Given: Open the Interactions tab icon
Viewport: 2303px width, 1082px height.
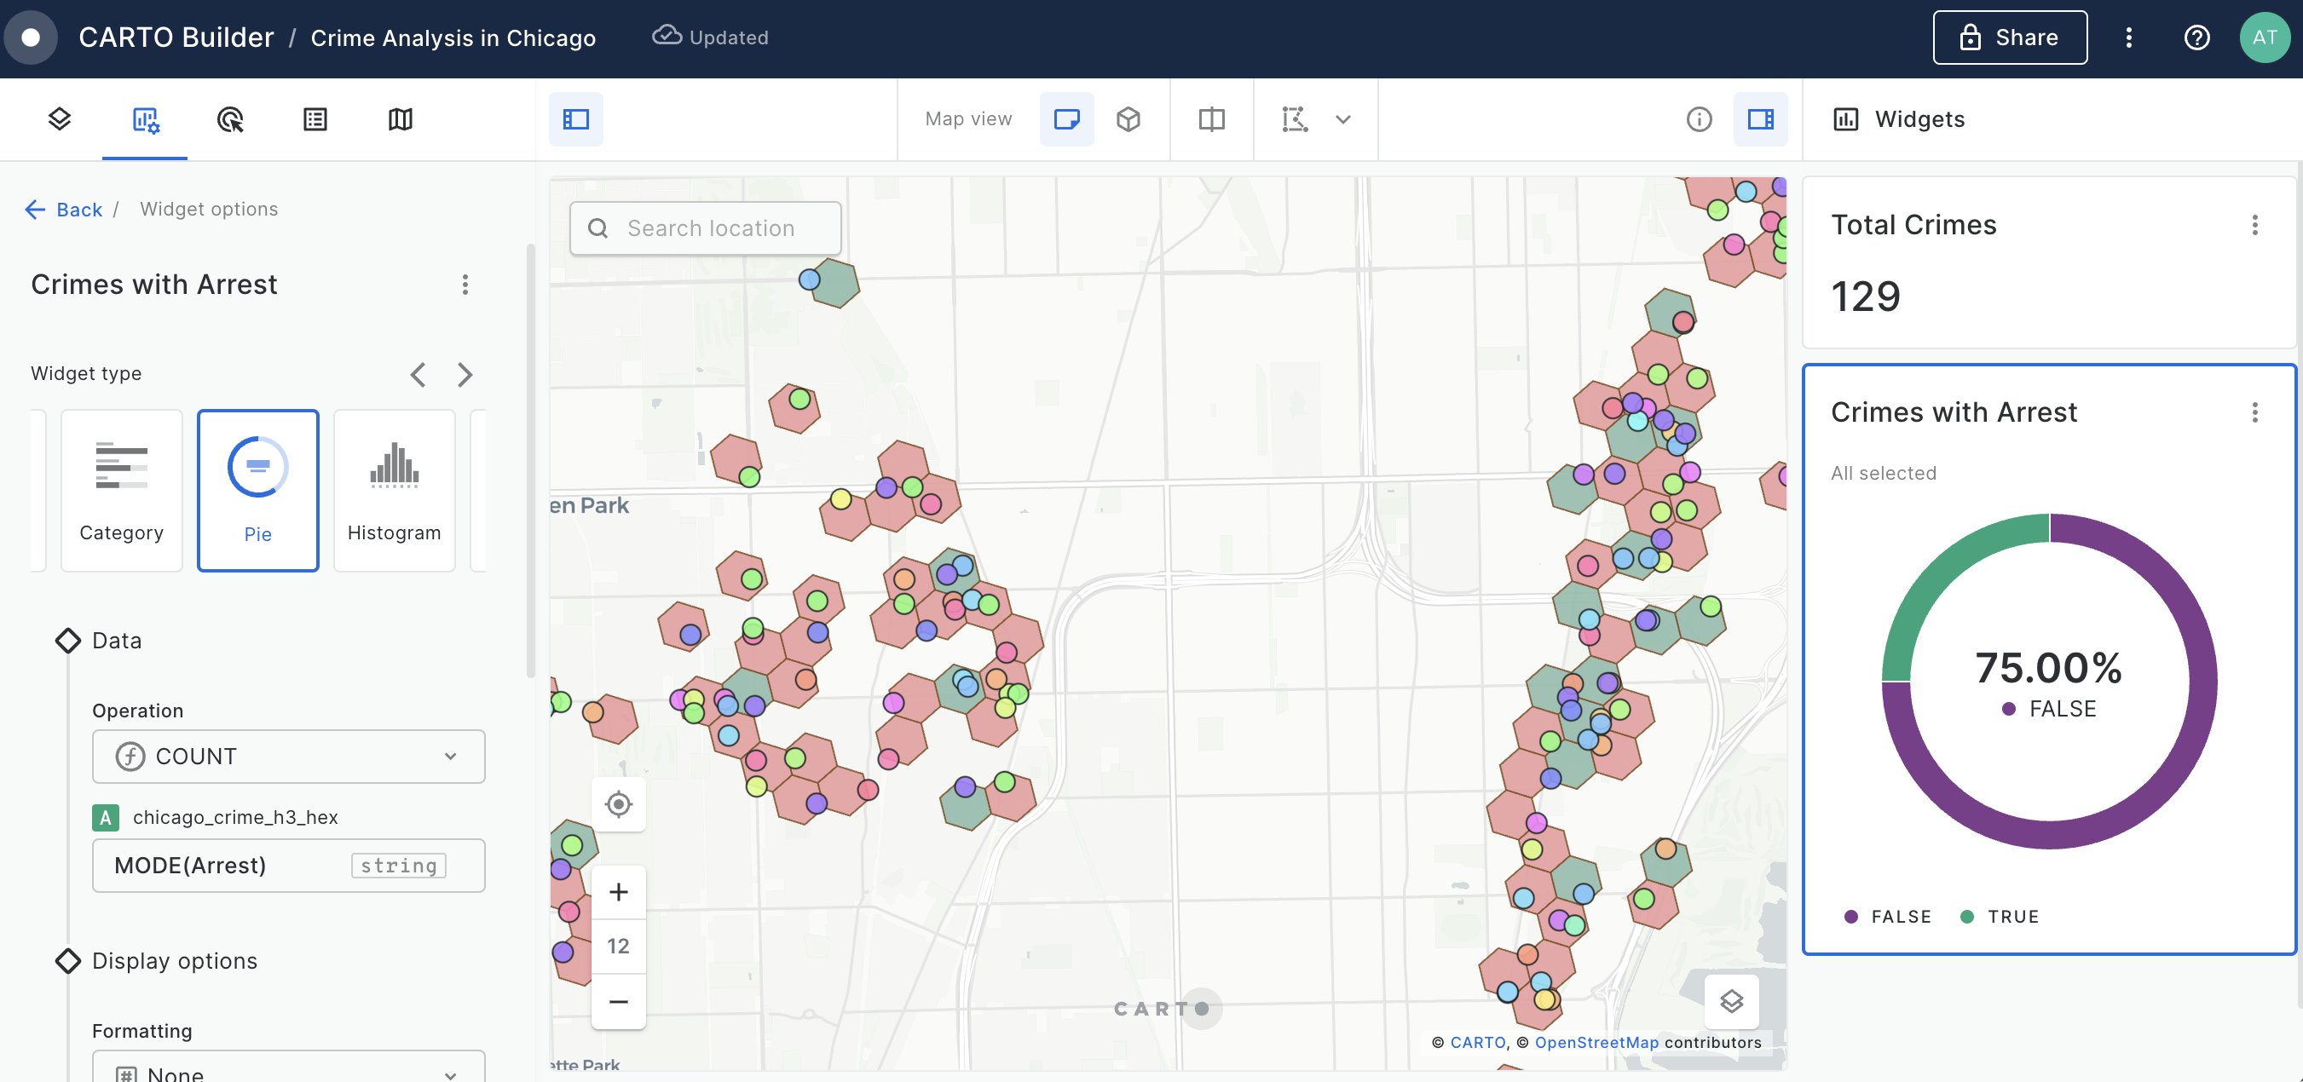Looking at the screenshot, I should tap(230, 118).
